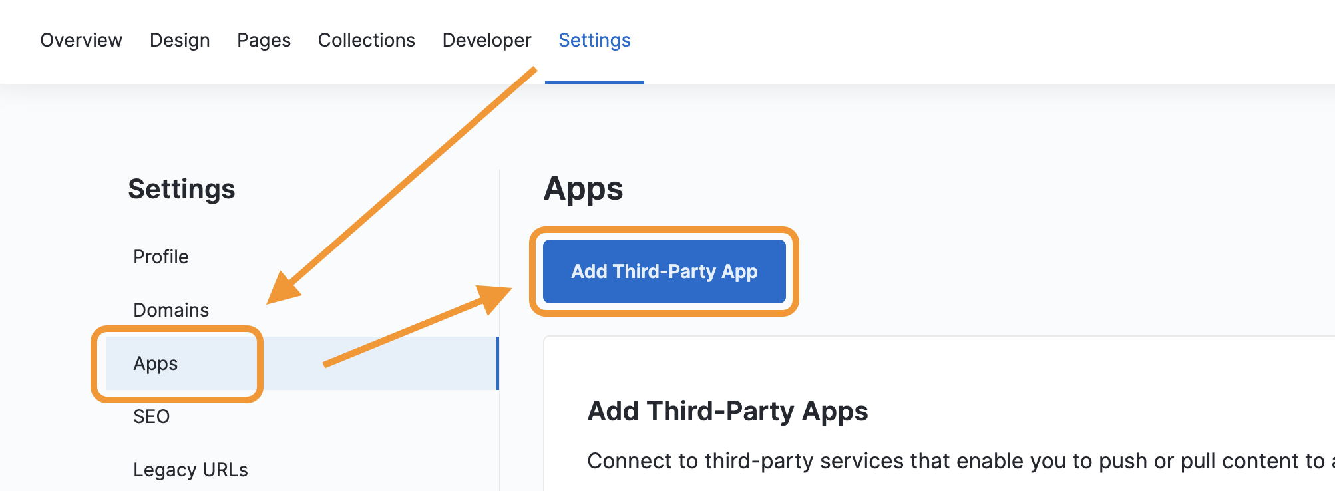The image size is (1335, 491).
Task: Select the Developer tab
Action: tap(486, 40)
